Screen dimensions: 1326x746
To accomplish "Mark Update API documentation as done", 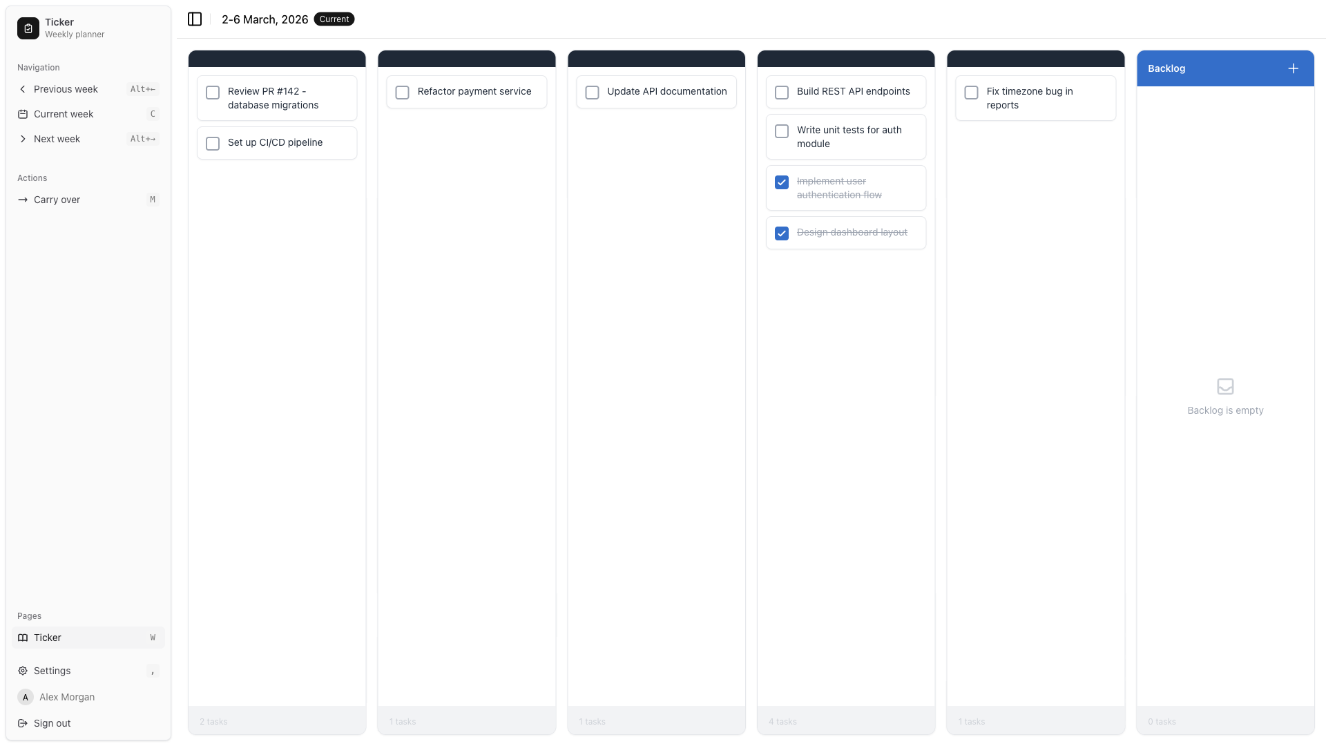I will pos(592,92).
